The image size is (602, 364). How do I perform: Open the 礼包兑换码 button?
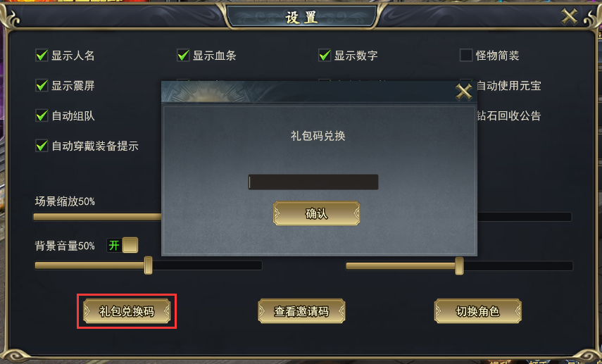pos(127,311)
